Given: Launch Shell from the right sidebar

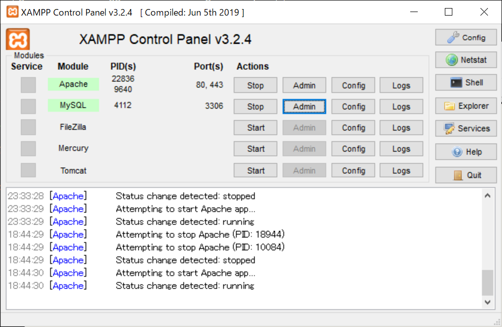Looking at the screenshot, I should click(466, 82).
